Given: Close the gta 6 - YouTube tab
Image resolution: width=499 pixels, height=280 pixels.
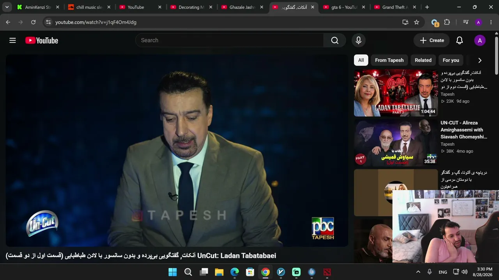Looking at the screenshot, I should point(363,7).
